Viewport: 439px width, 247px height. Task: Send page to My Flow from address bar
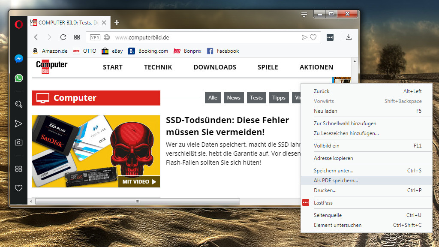point(304,37)
